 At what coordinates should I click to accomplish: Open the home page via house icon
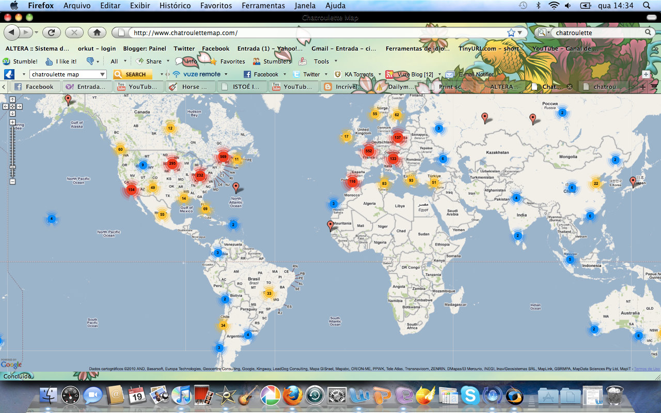click(x=97, y=33)
